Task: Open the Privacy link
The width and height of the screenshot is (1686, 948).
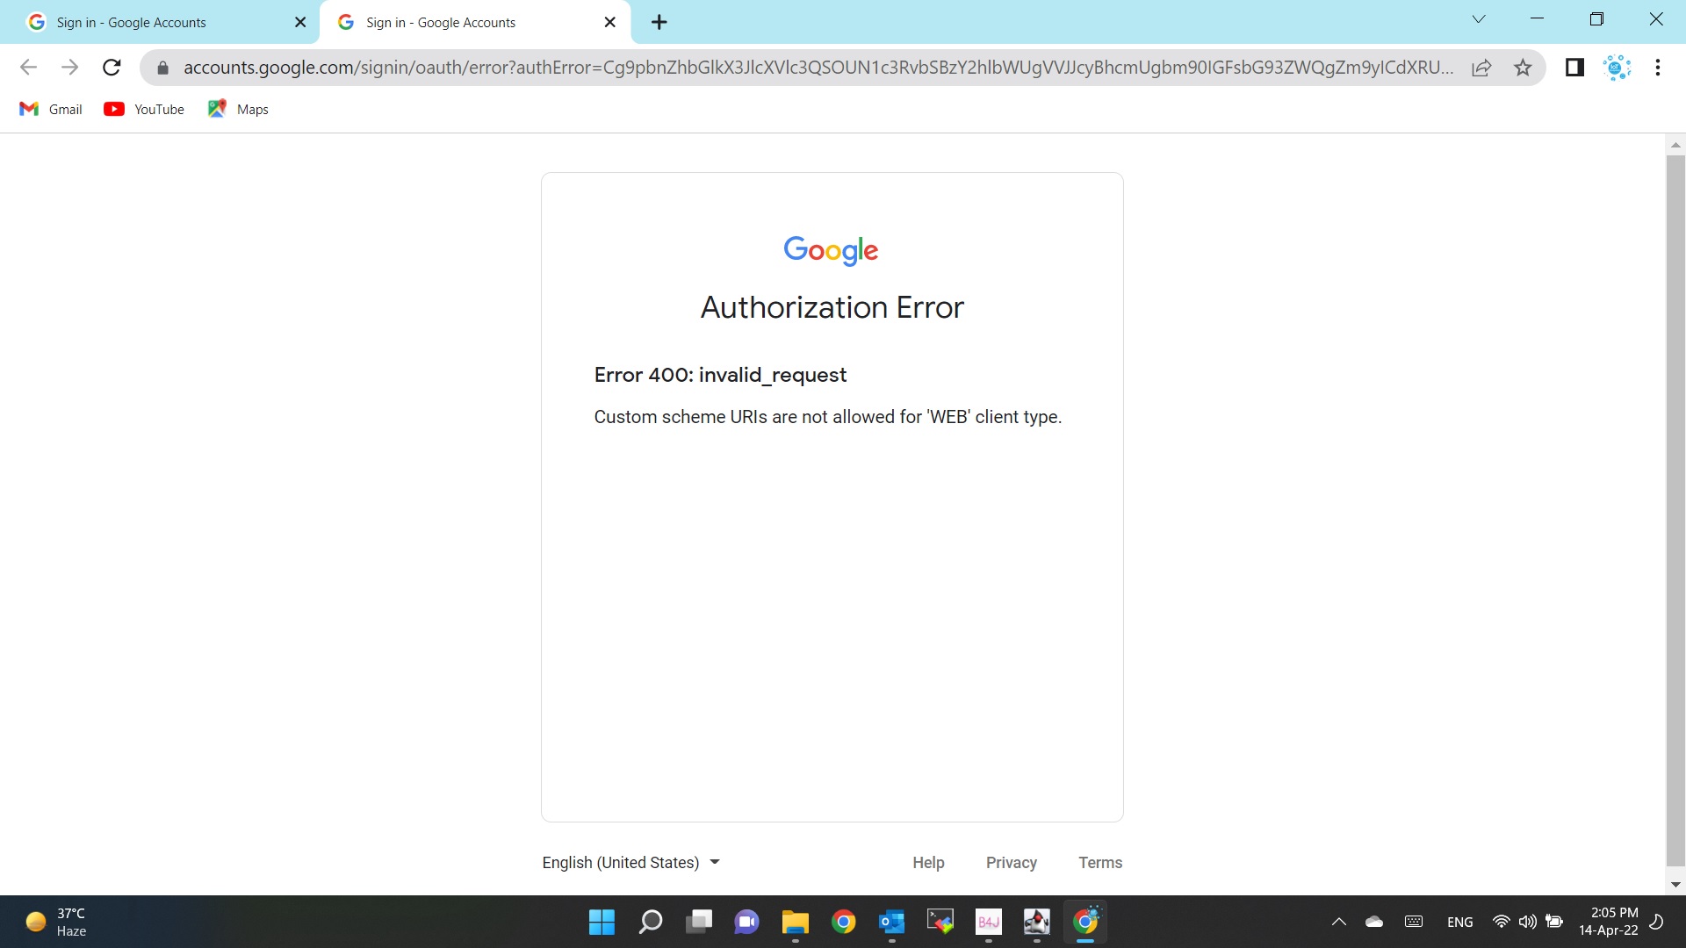Action: point(1011,863)
